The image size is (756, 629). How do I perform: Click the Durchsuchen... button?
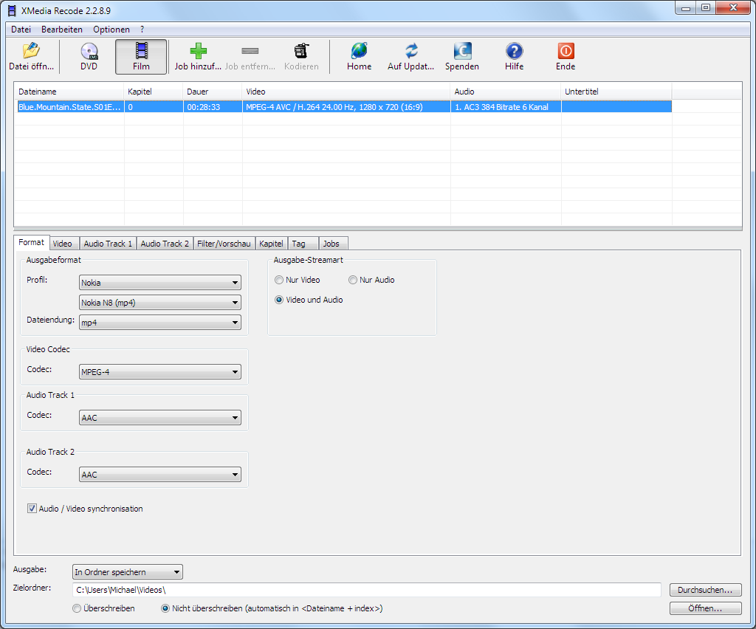(x=705, y=590)
